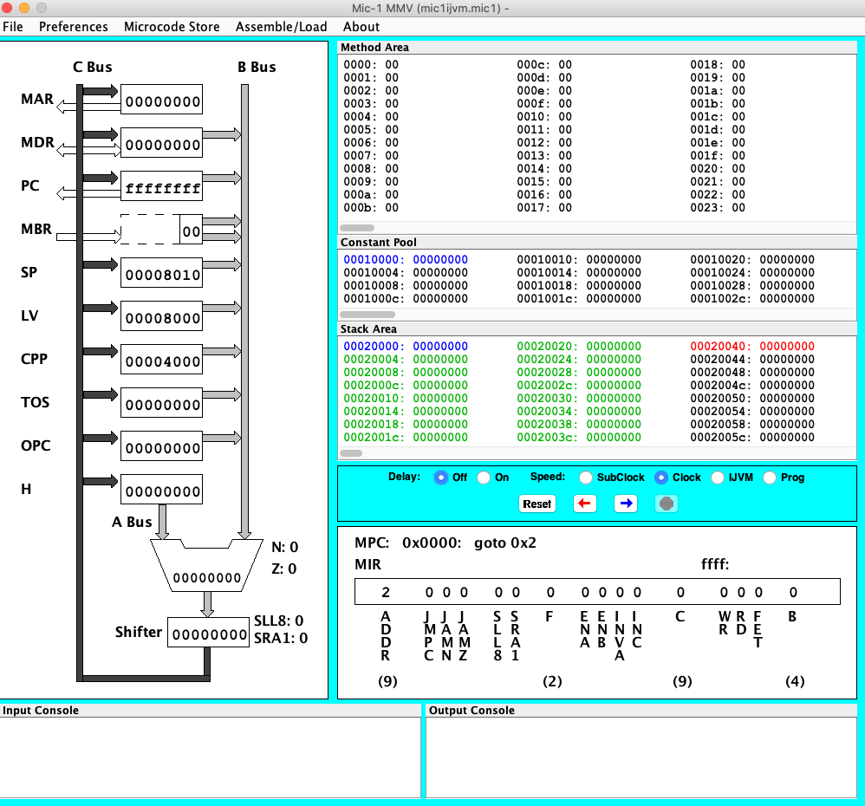The image size is (865, 806).
Task: Click the Reset button
Action: pos(537,504)
